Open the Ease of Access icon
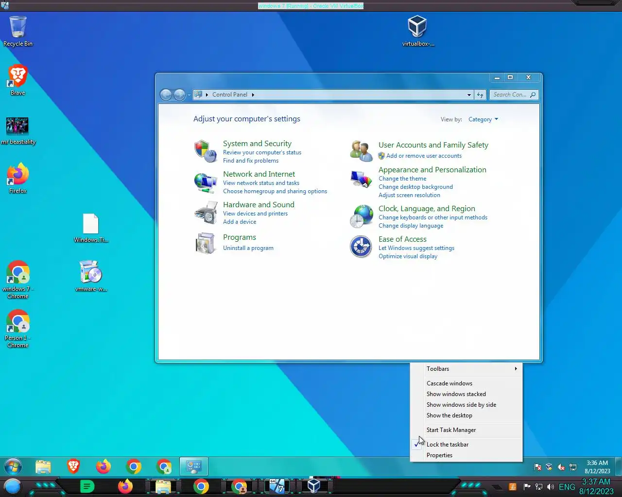The width and height of the screenshot is (622, 497). tap(361, 247)
